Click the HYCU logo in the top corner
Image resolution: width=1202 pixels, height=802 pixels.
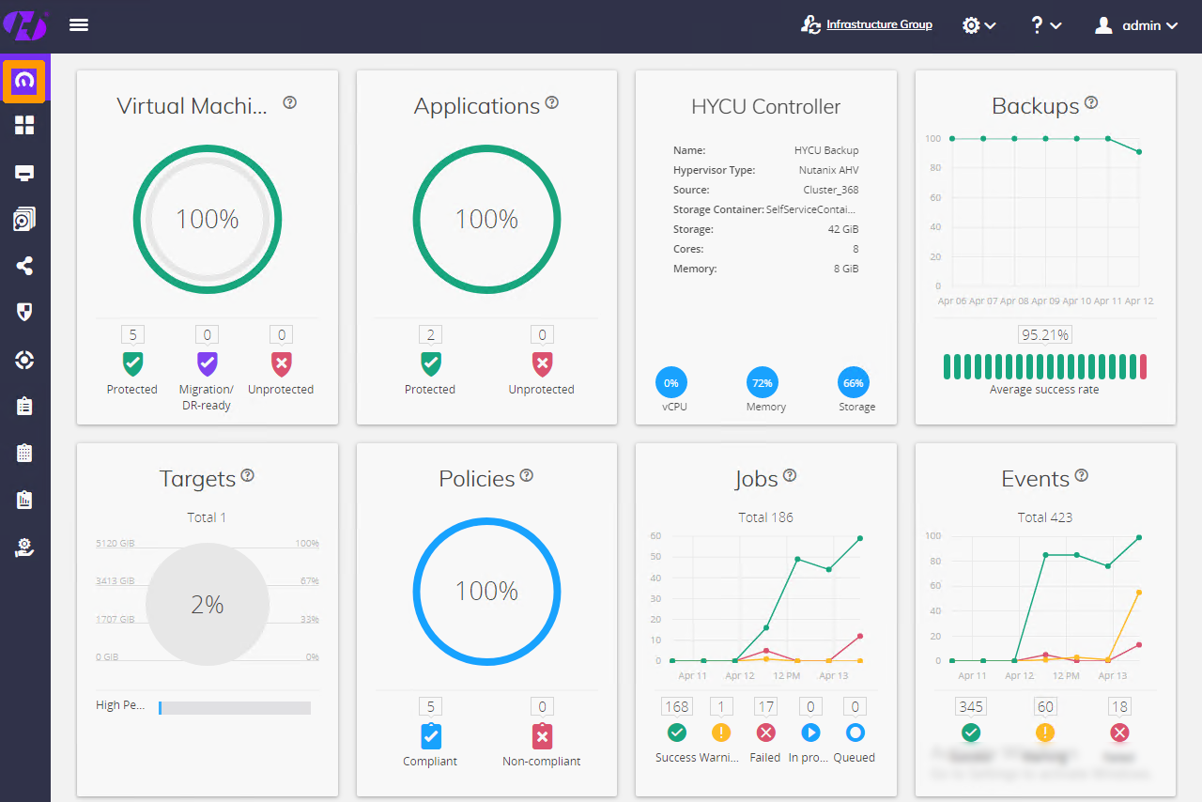25,24
